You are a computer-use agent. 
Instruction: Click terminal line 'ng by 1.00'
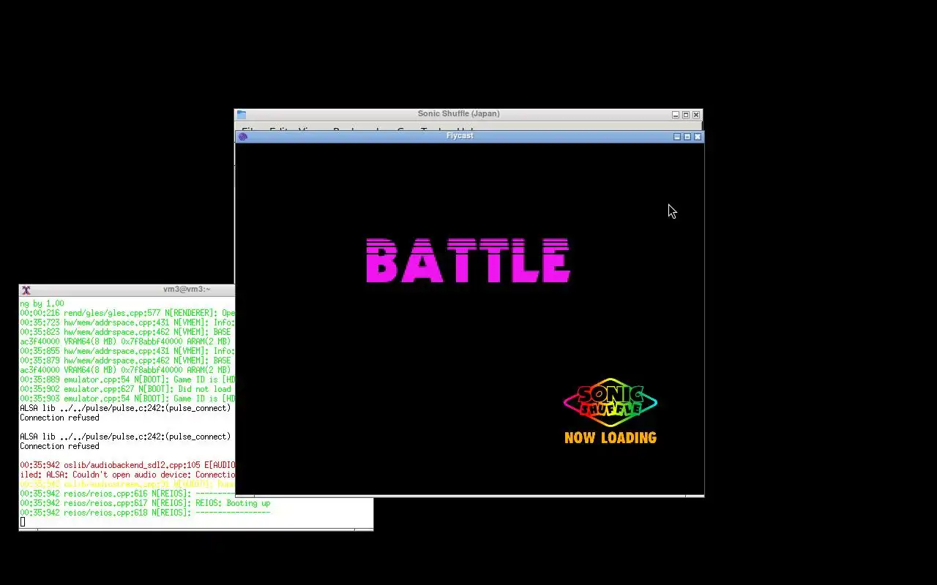point(42,303)
